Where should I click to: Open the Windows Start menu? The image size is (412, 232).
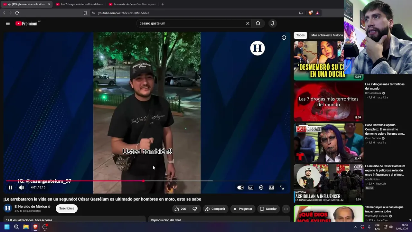[7, 227]
